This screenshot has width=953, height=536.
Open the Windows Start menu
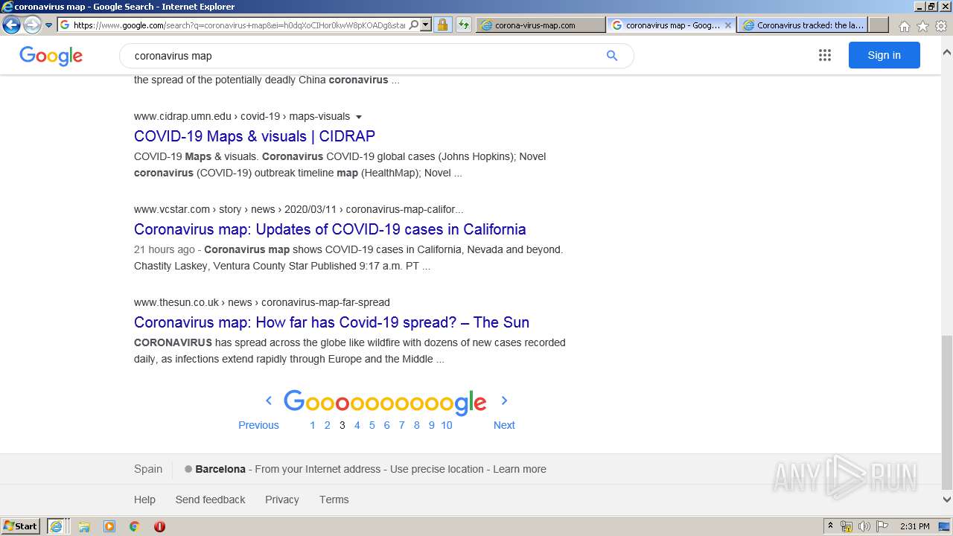21,526
